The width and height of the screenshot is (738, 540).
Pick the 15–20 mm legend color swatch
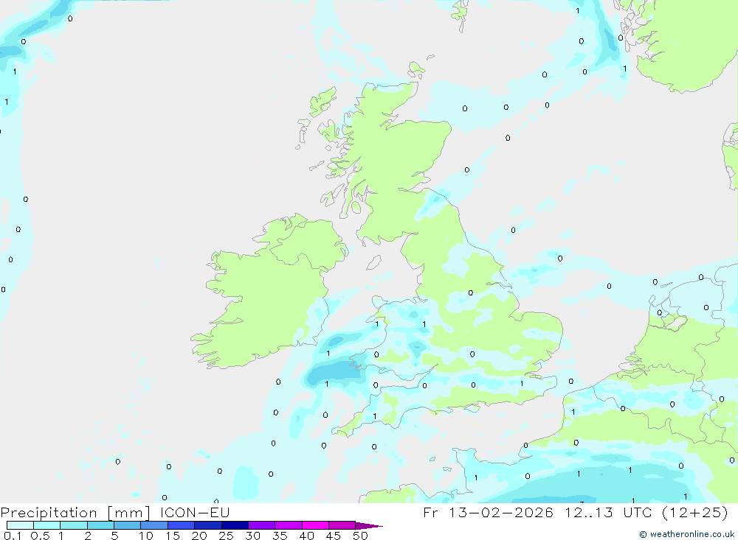[x=182, y=525]
